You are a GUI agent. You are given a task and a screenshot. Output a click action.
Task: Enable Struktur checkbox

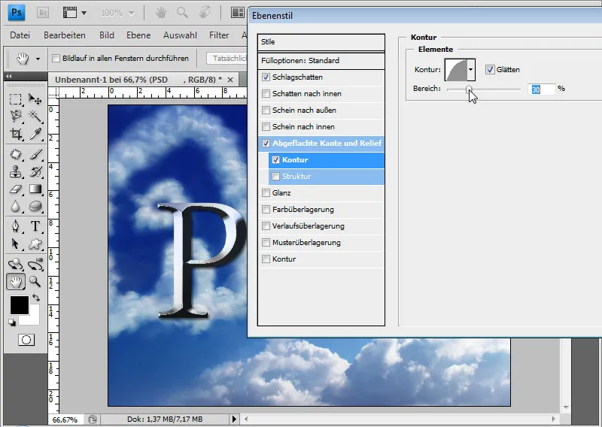point(275,176)
